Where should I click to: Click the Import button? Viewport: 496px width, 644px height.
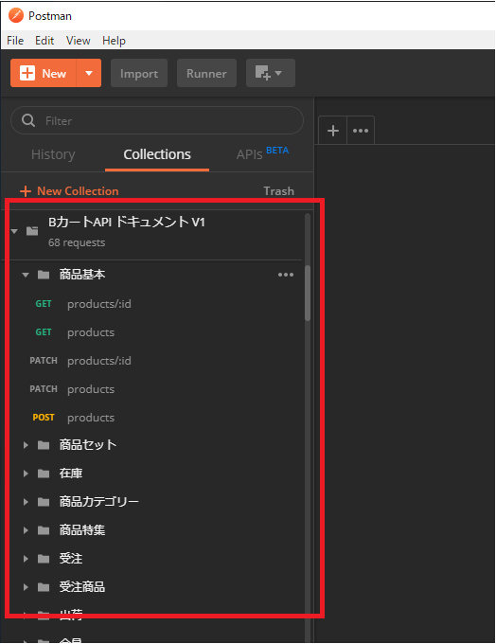point(139,73)
